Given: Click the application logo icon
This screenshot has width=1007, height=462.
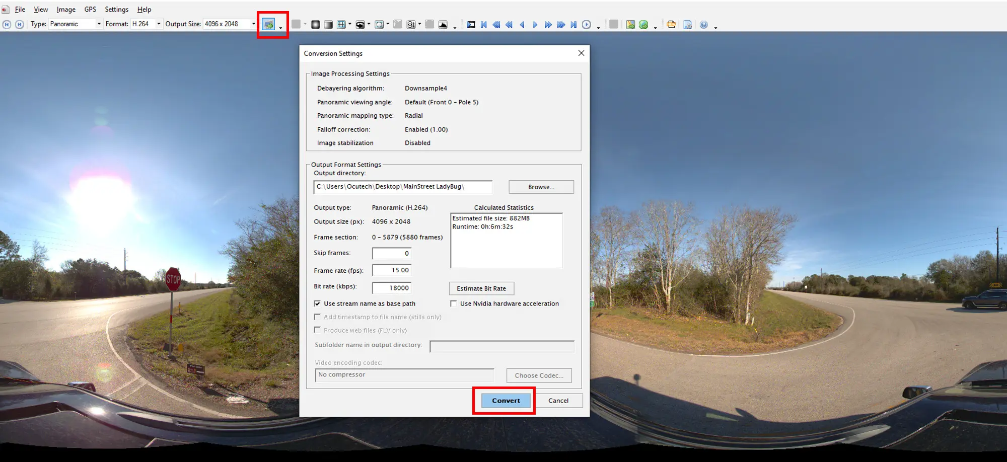Looking at the screenshot, I should (5, 10).
